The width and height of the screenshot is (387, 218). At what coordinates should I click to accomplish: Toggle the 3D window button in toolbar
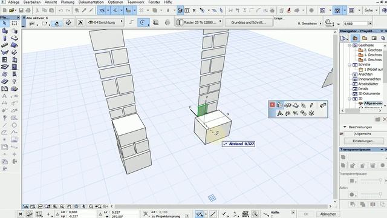point(337,10)
